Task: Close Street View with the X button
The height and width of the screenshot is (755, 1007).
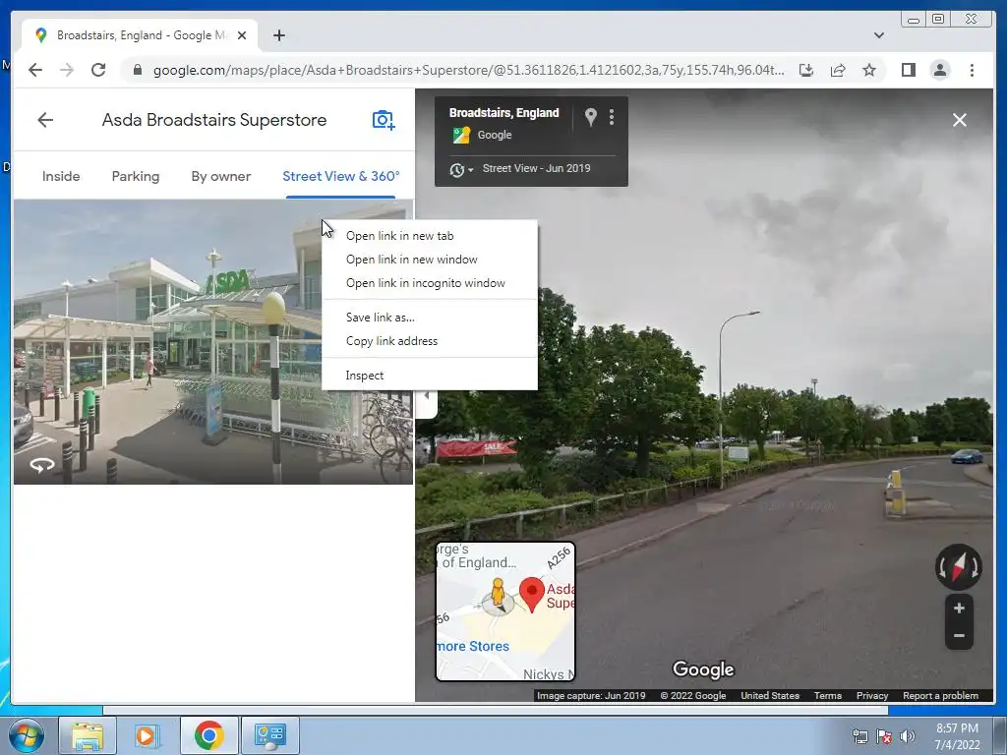Action: 960,120
